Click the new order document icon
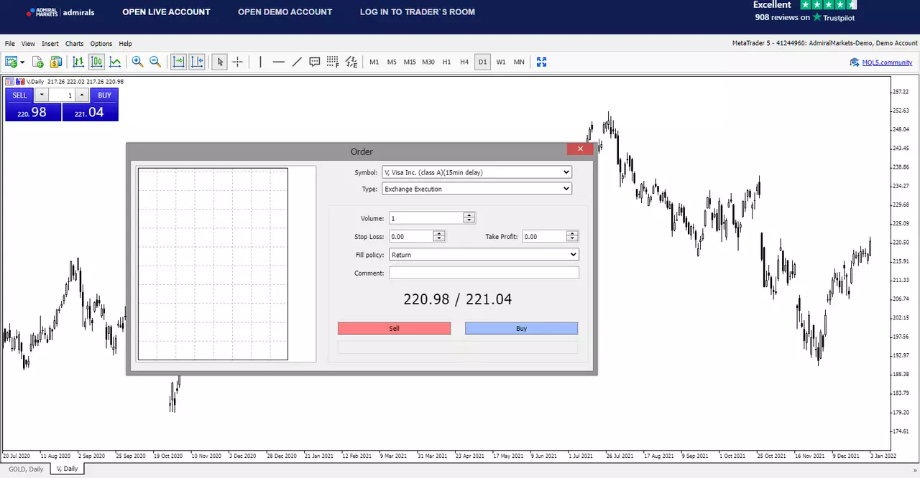The width and height of the screenshot is (920, 478). (x=38, y=62)
